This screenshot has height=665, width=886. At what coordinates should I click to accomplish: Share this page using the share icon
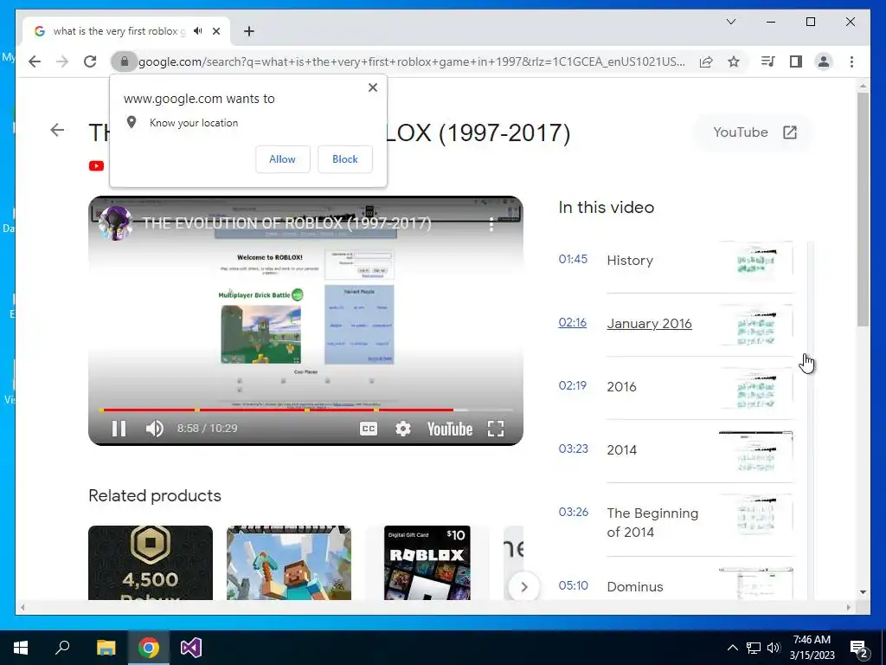(706, 61)
